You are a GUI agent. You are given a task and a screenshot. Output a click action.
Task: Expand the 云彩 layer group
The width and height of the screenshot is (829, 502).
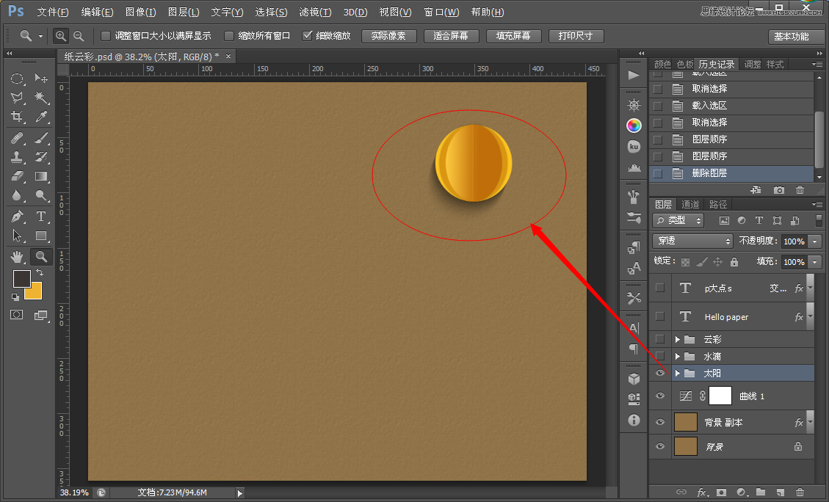pyautogui.click(x=677, y=339)
